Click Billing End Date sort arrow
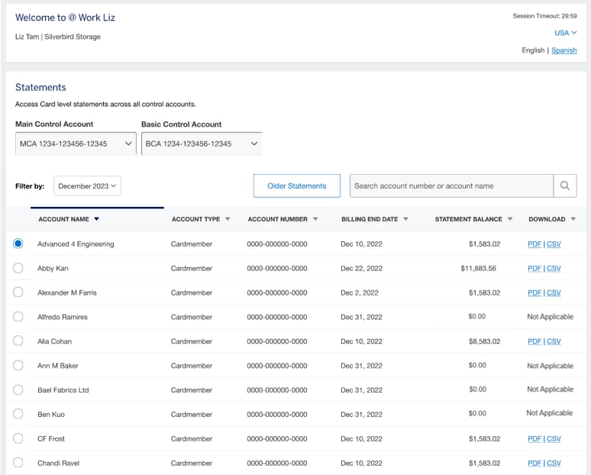The width and height of the screenshot is (591, 475). [405, 219]
